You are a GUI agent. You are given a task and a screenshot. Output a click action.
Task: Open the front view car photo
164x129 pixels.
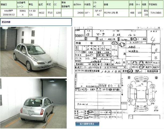33,52
